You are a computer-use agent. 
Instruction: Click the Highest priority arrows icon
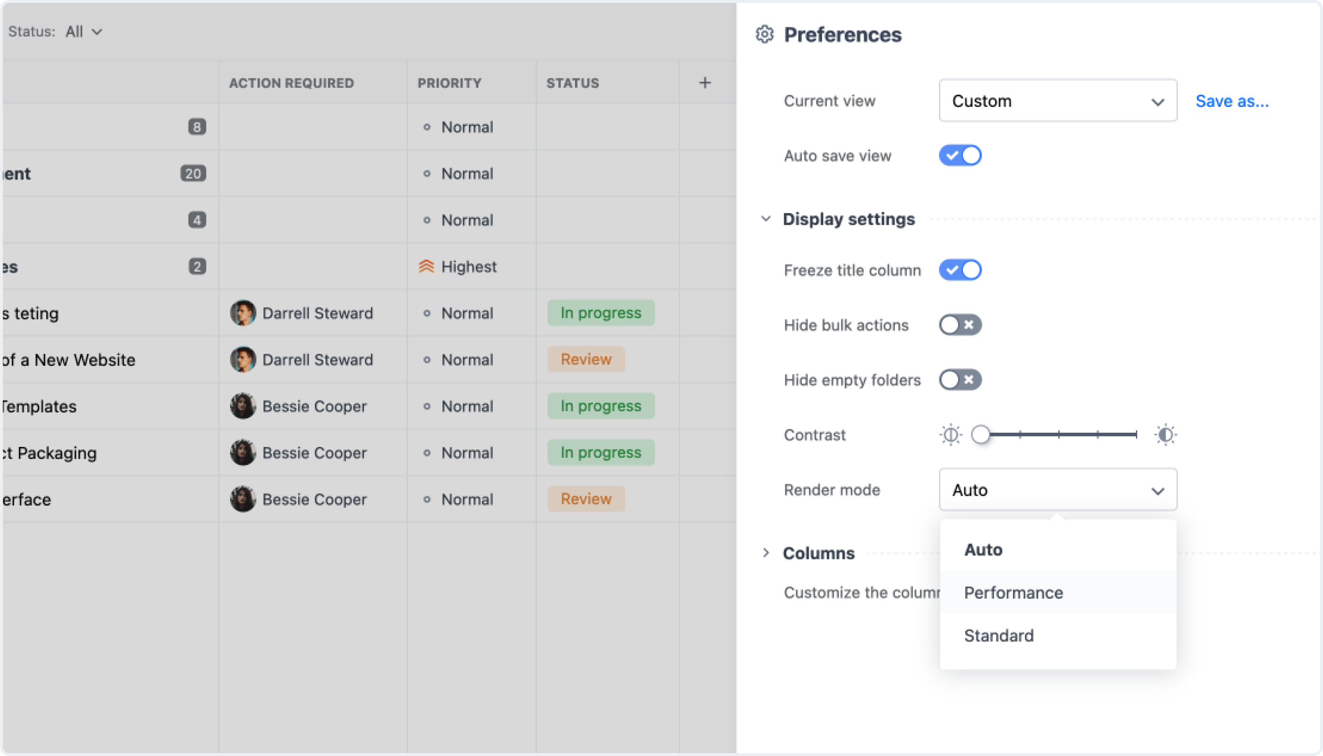click(x=426, y=266)
